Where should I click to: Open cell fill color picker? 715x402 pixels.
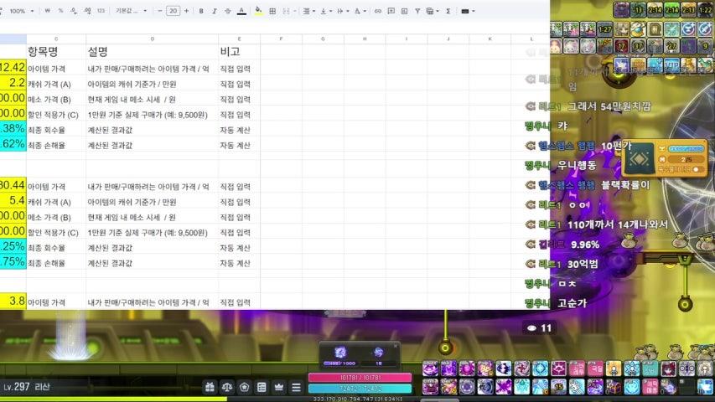(258, 11)
